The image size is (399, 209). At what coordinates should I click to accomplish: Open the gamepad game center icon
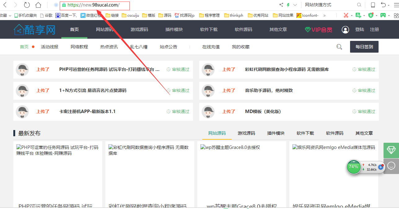tap(383, 15)
